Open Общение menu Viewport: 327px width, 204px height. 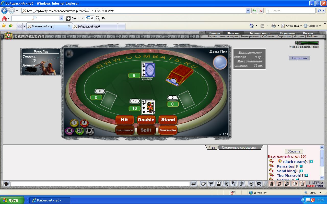click(233, 33)
